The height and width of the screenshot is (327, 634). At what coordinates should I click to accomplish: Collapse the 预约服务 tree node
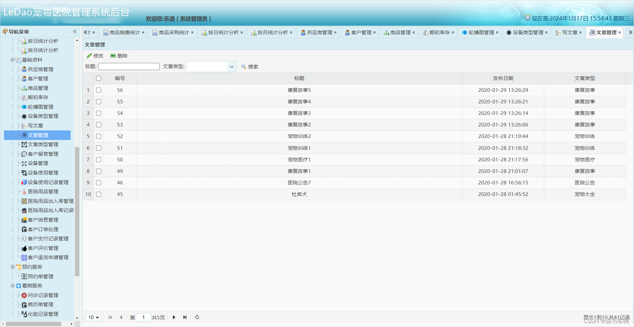(13, 267)
